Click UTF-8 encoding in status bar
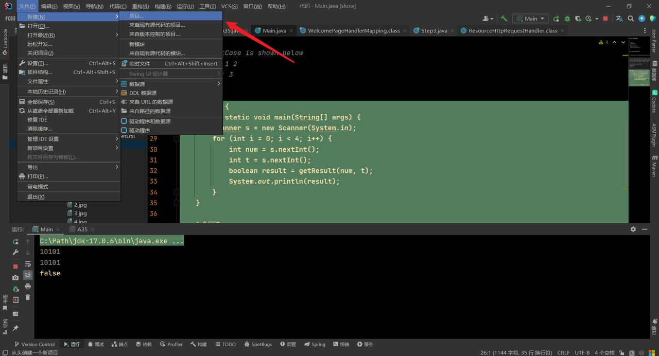 [x=582, y=353]
